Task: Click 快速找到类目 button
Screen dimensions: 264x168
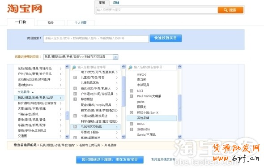Action: pyautogui.click(x=166, y=38)
